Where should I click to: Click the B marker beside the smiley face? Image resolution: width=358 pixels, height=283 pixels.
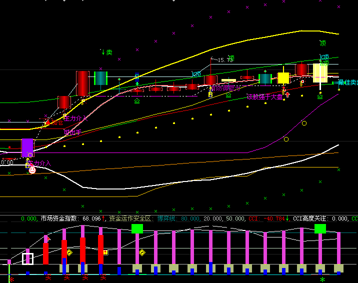coord(27,165)
